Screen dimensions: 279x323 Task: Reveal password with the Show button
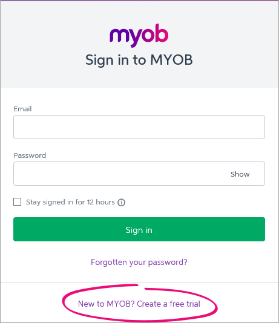(240, 174)
